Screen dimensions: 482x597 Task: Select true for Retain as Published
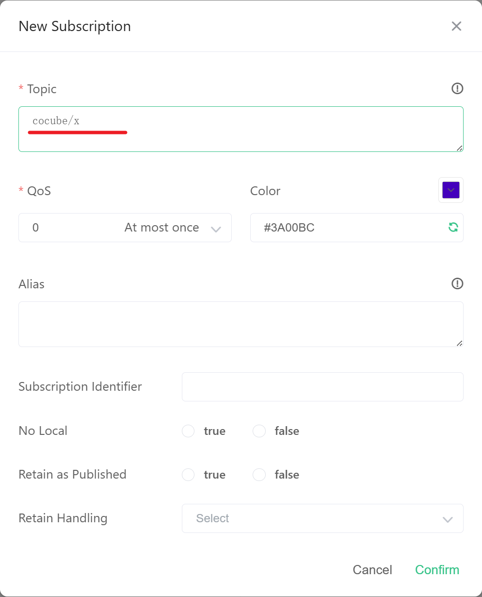(x=188, y=475)
